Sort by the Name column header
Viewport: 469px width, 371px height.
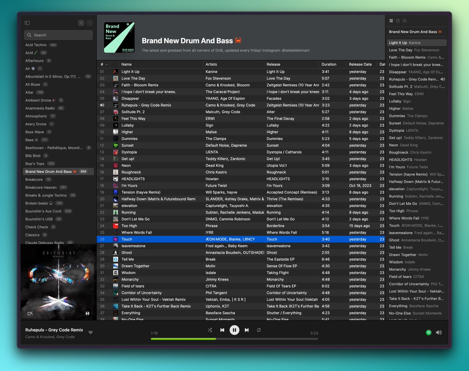click(x=127, y=64)
